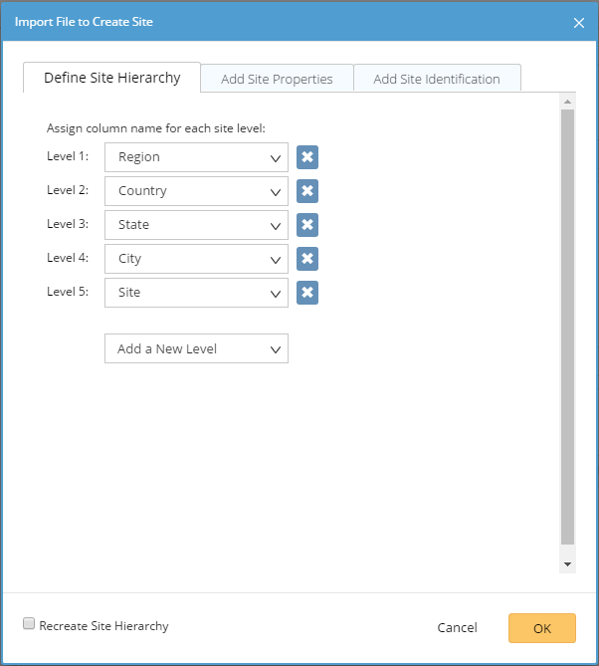Remove the Level 5 Site level

(x=307, y=293)
